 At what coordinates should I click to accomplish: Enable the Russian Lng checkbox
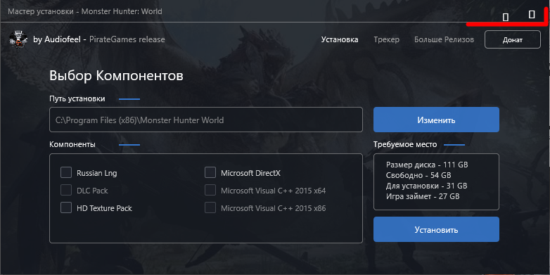66,172
